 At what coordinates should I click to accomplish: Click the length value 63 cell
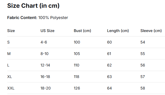[109, 77]
